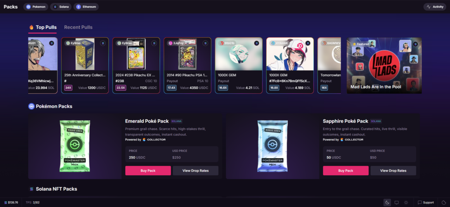450x207 pixels.
Task: Click the Emerald pack image
Action: click(x=74, y=146)
